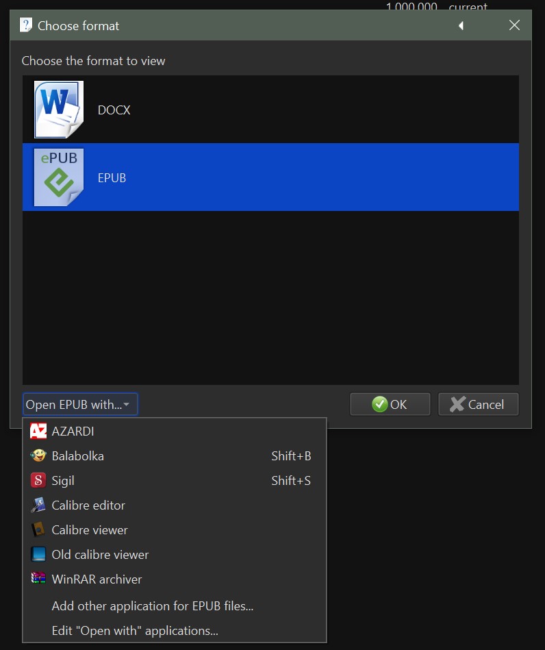Click the ePUB format icon
Viewport: 545px width, 650px height.
tap(59, 177)
